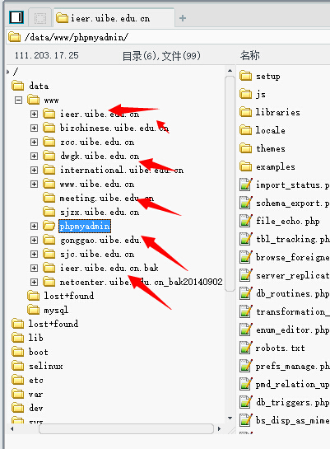Open a new tab with the plus button
This screenshot has height=449, width=330.
tap(183, 18)
